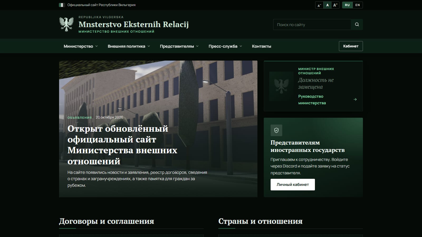This screenshot has height=237, width=422.
Task: Click the МИНИСТЕРСТВО ВНЕШНИХ ОТНОШЕНИЙ subtitle
Action: (116, 32)
